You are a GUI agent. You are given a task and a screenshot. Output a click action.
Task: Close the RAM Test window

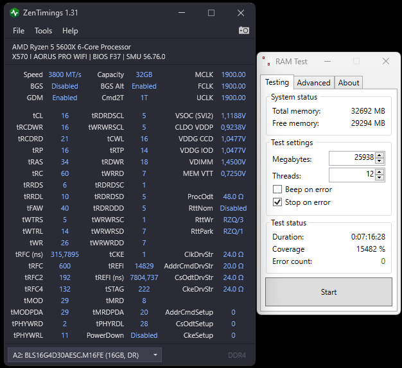[386, 61]
